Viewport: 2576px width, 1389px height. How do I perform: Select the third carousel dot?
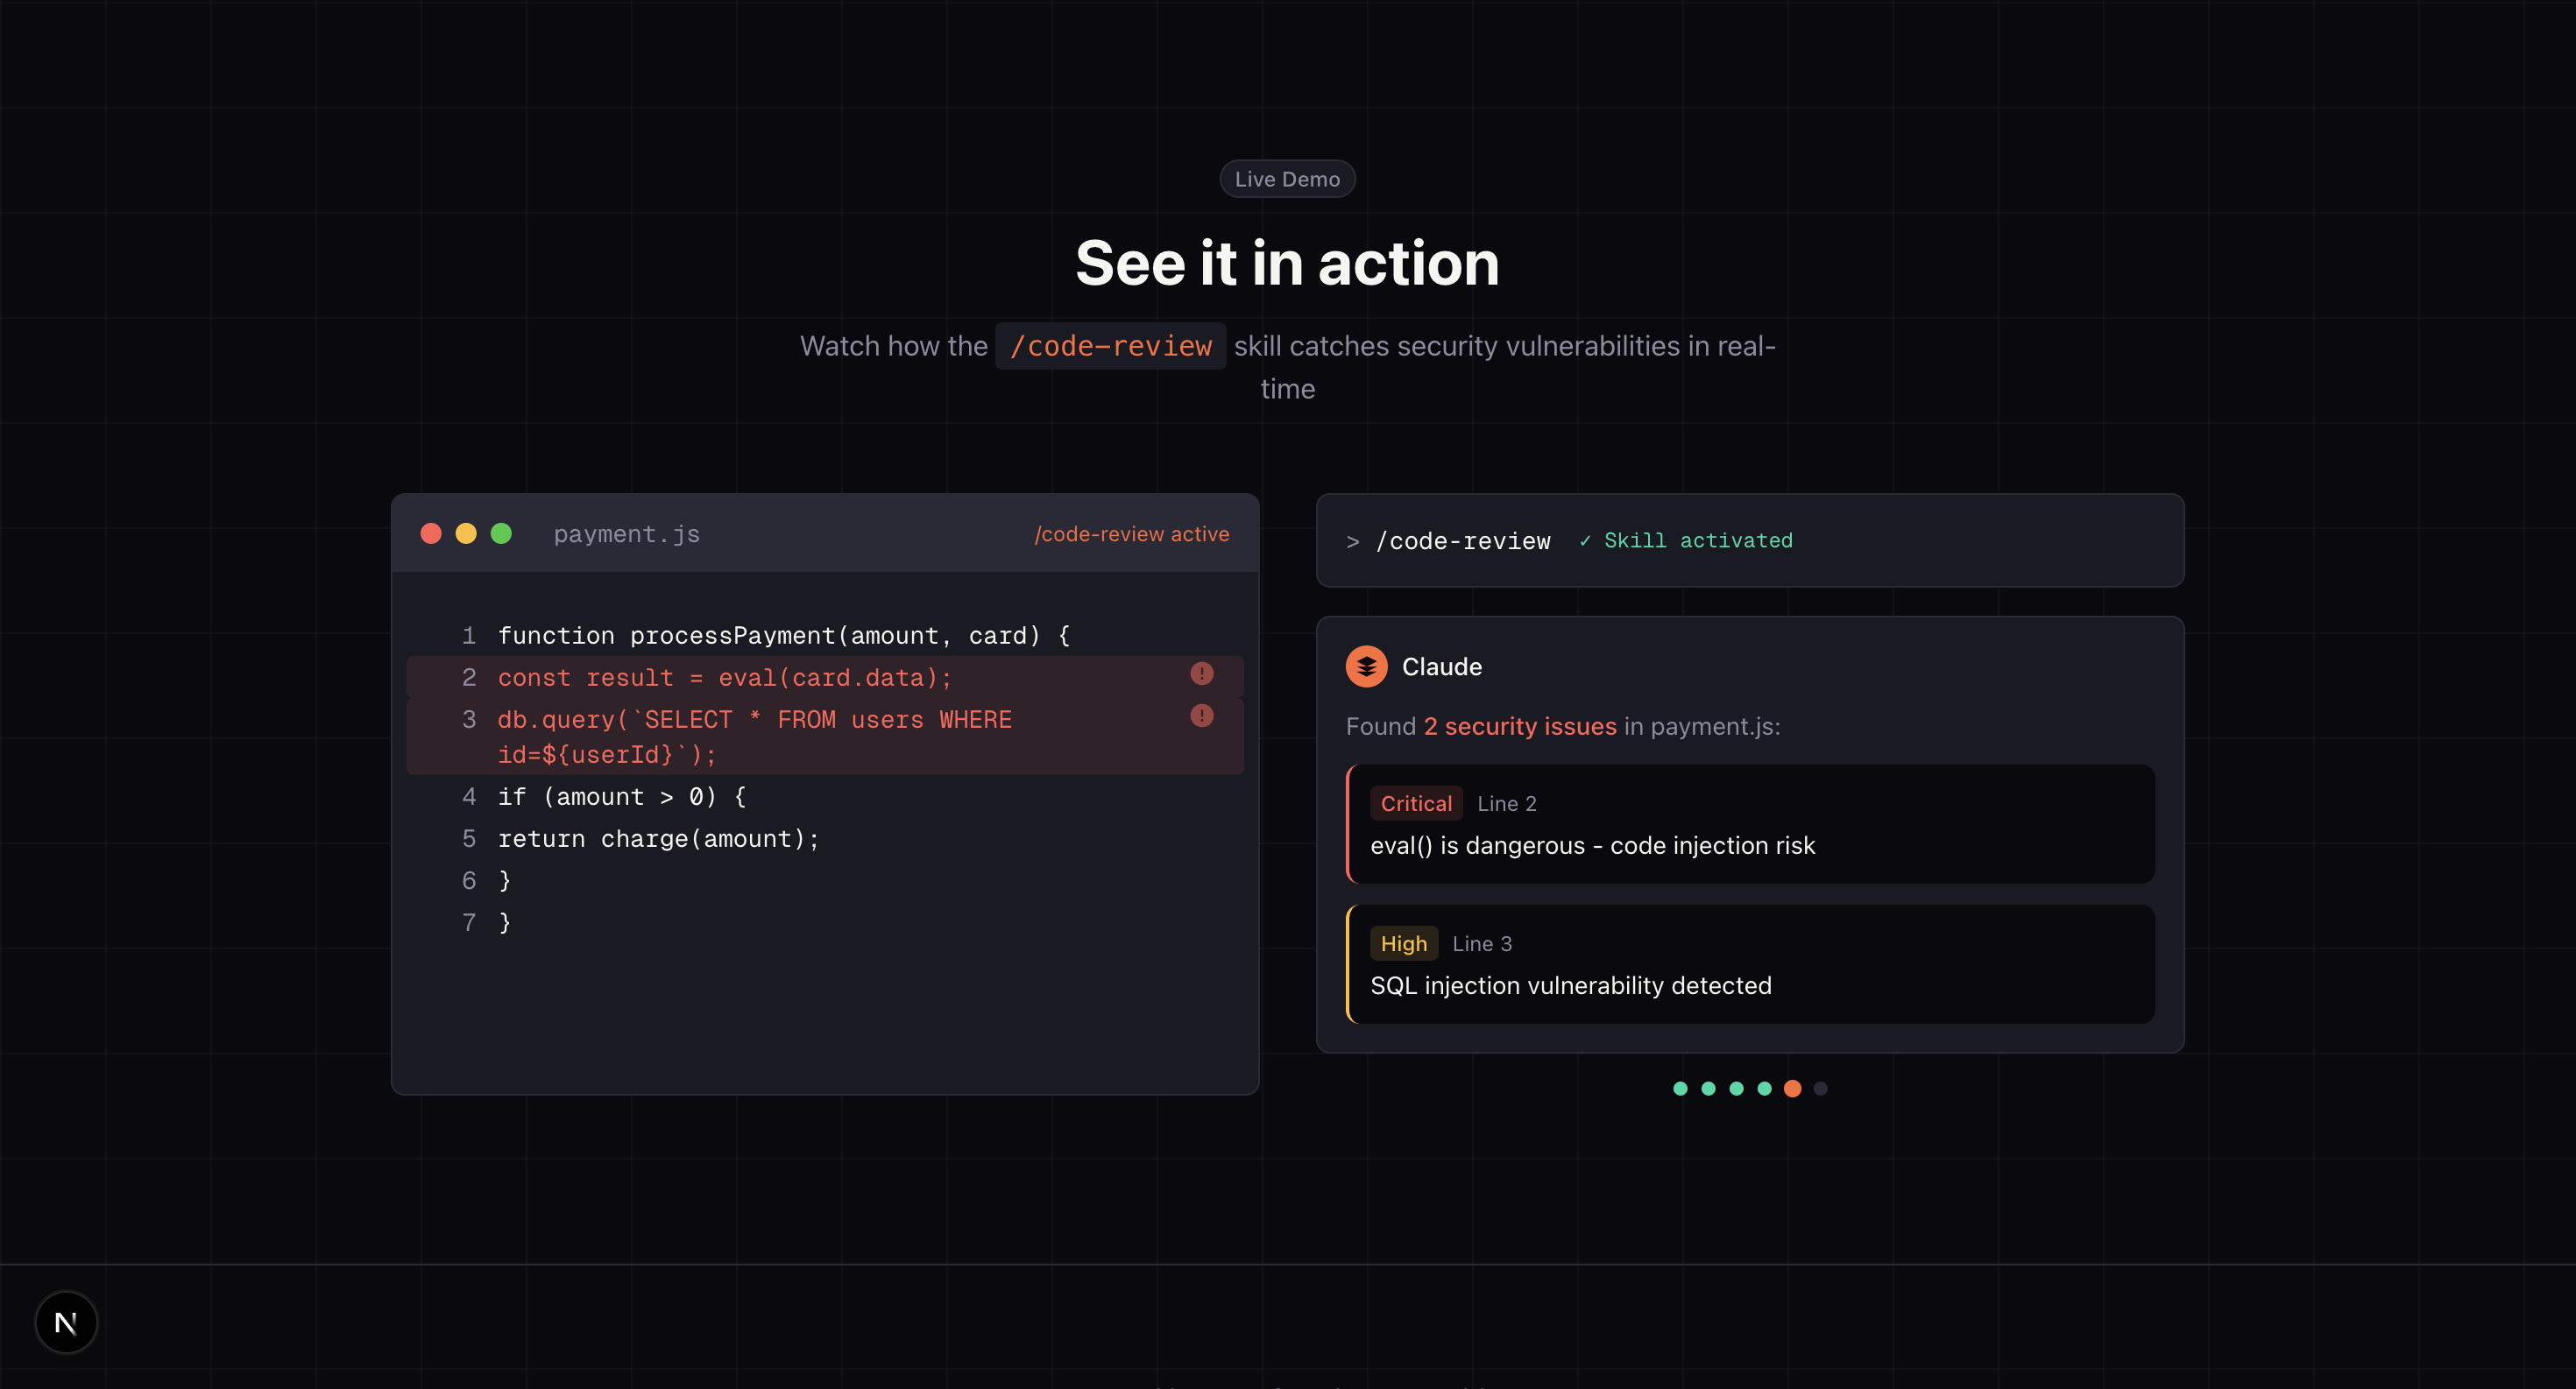[x=1736, y=1089]
